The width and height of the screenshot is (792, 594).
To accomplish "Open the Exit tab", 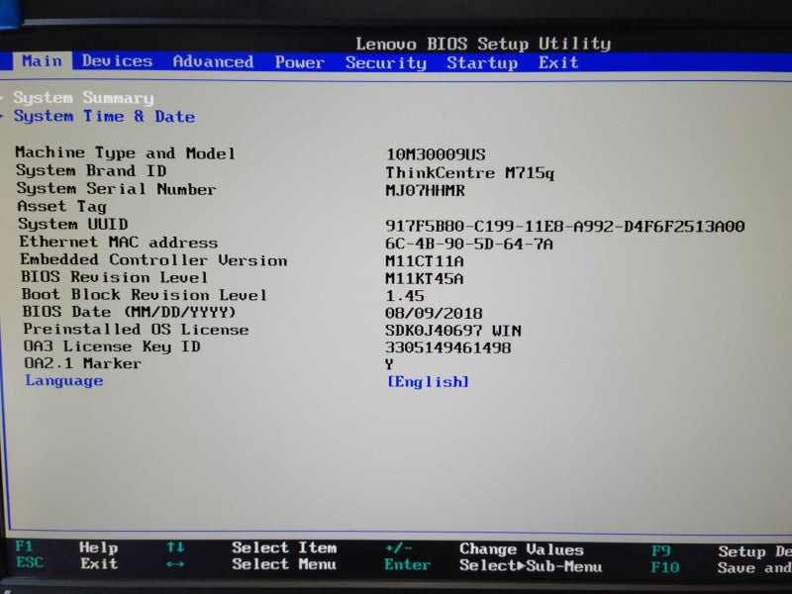I will pos(558,62).
